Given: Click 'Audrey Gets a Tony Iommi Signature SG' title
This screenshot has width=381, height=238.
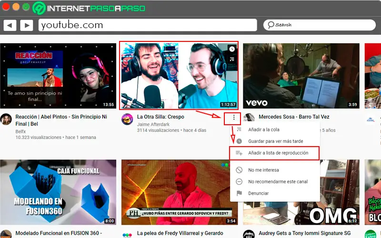Looking at the screenshot, I should 305,233.
